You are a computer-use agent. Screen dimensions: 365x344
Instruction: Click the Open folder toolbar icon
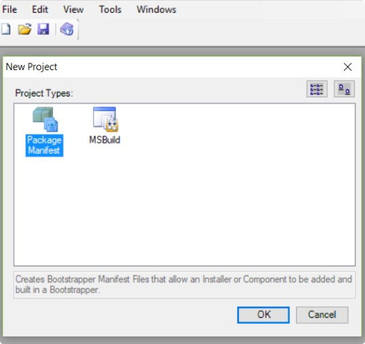click(x=25, y=29)
